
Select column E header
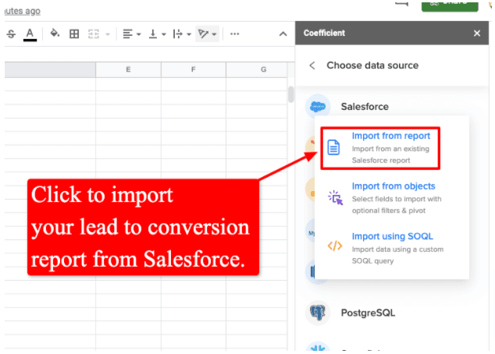click(x=128, y=69)
